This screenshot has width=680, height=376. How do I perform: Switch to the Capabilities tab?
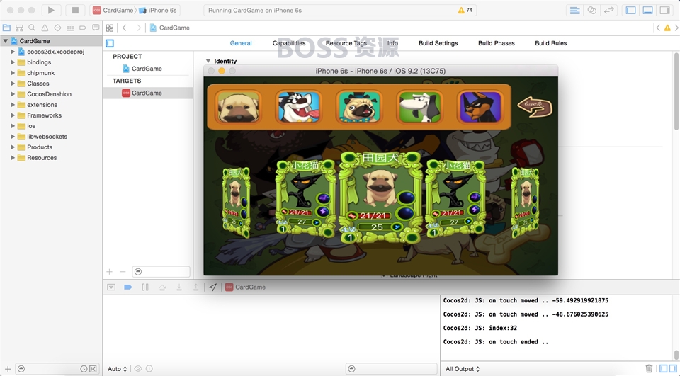coord(289,43)
